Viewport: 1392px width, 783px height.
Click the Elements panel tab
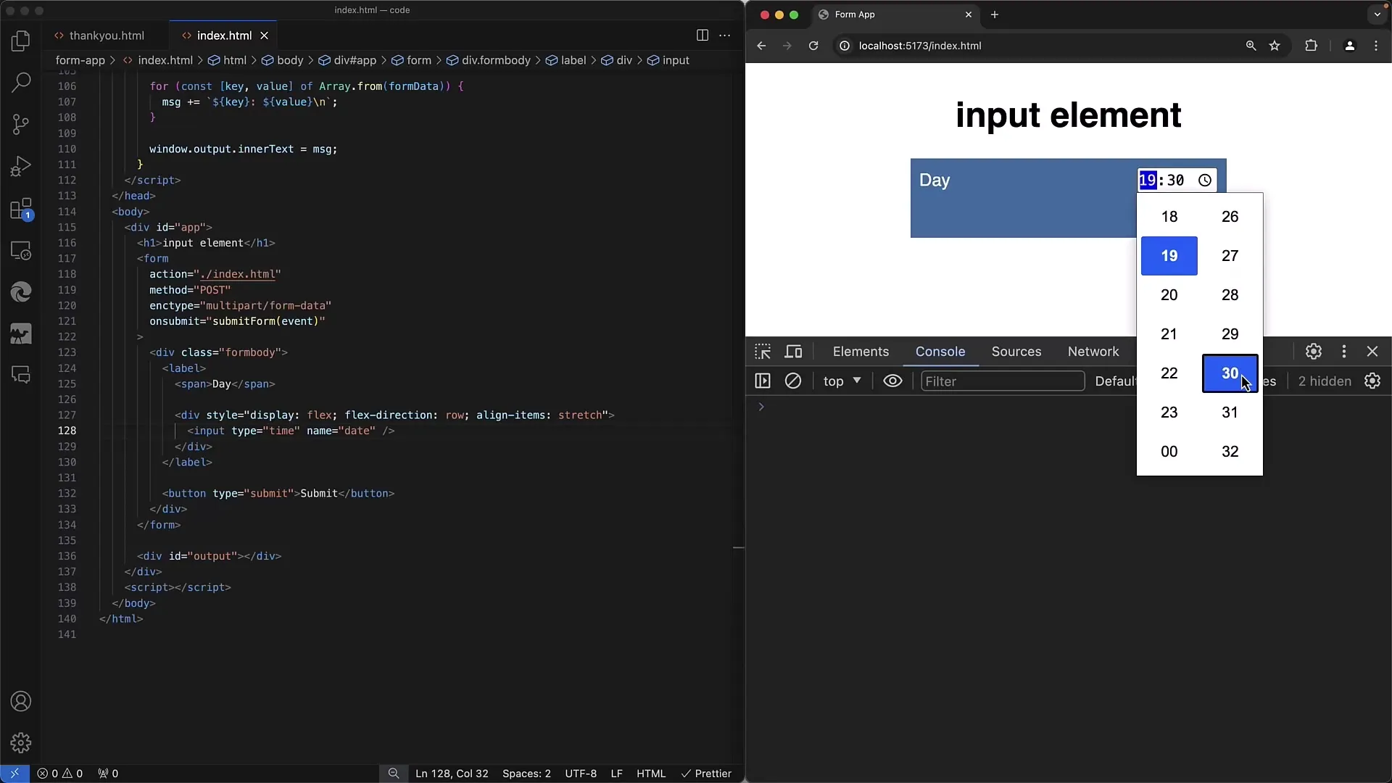861,351
